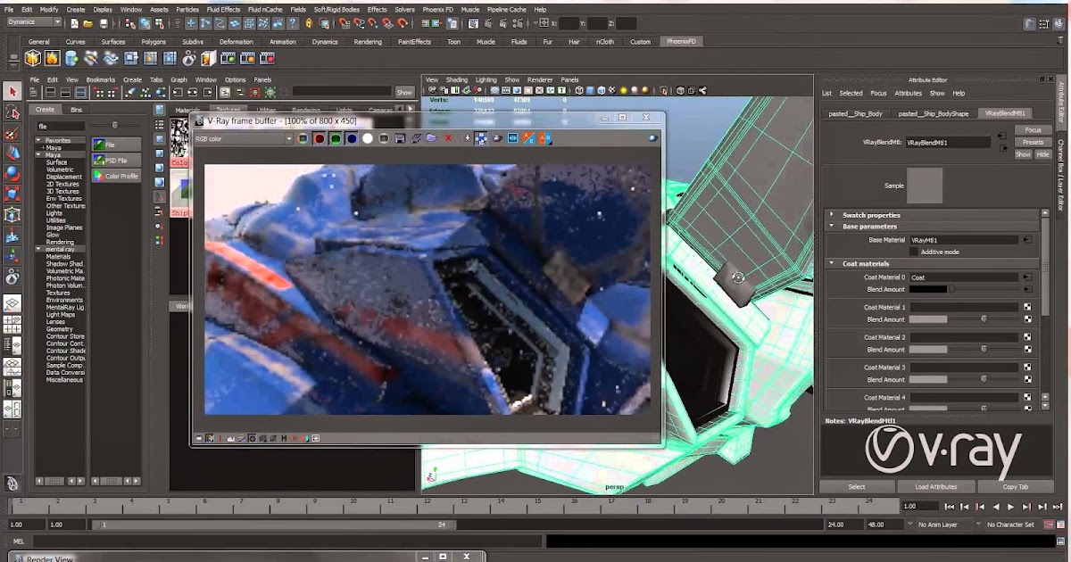Save the image in the V-Ray frame buffer
The width and height of the screenshot is (1071, 562).
(x=400, y=138)
